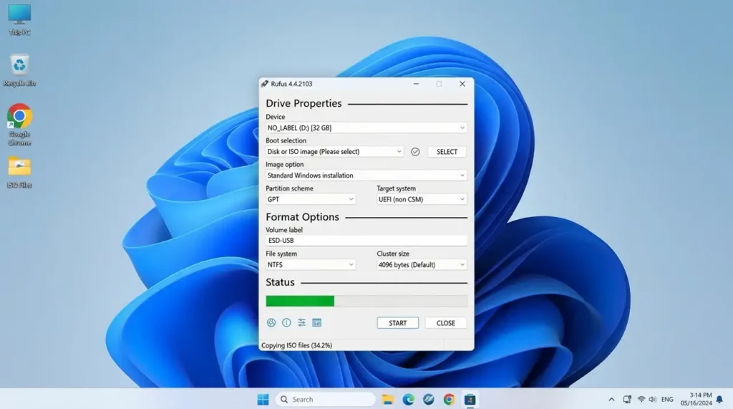Image resolution: width=733 pixels, height=409 pixels.
Task: Minimize the Rufus window
Action: (416, 84)
